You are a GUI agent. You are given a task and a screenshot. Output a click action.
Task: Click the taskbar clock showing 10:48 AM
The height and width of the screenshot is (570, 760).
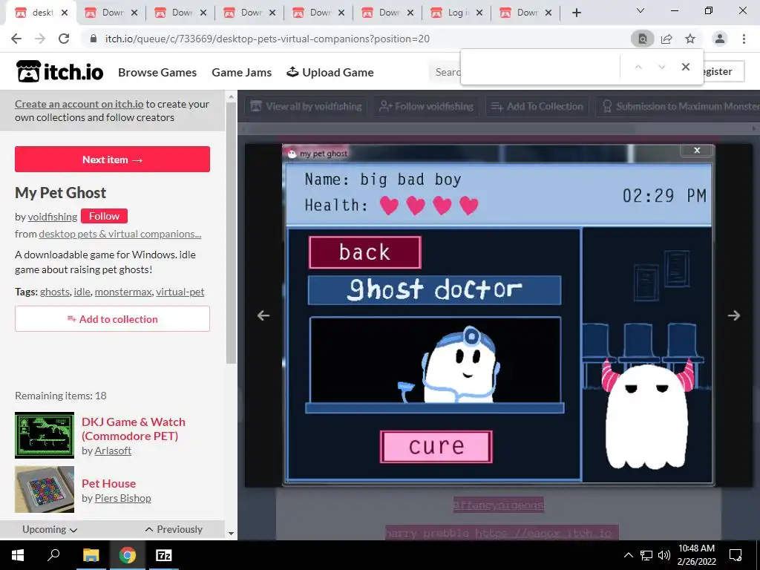coord(696,555)
